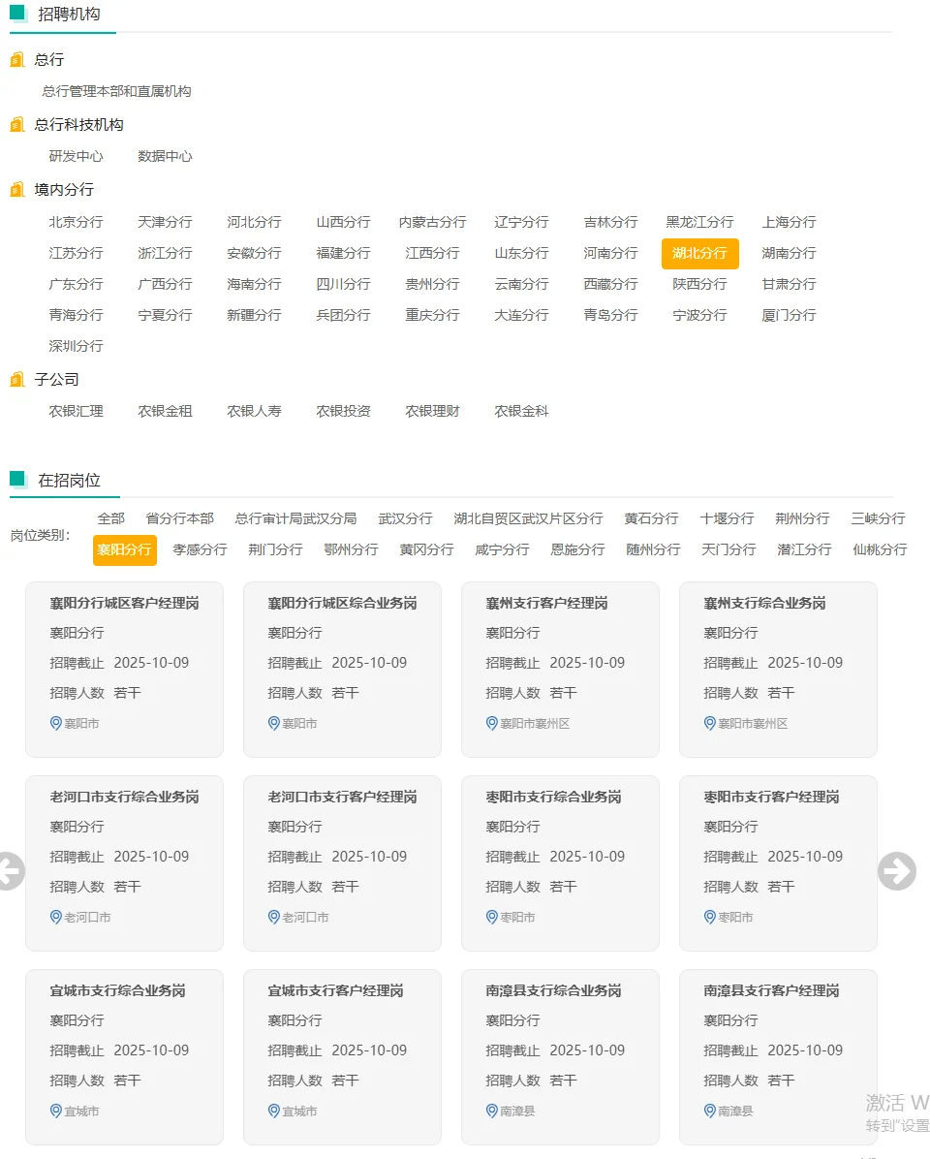
Task: Choose 兵团分行
Action: tap(343, 316)
